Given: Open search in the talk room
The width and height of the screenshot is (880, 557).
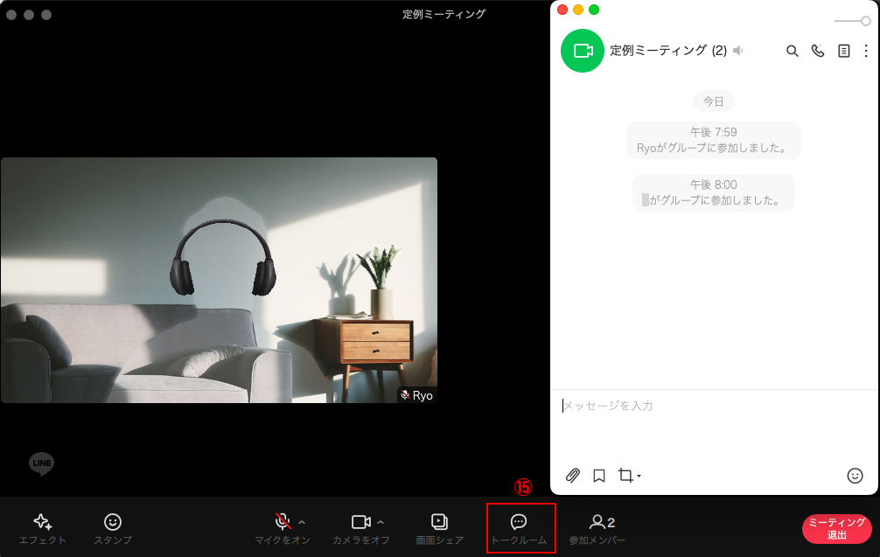Looking at the screenshot, I should pyautogui.click(x=793, y=51).
